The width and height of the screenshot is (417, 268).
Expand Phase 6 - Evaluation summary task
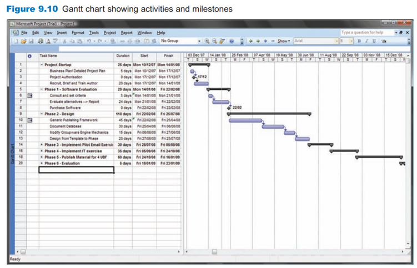click(42, 164)
